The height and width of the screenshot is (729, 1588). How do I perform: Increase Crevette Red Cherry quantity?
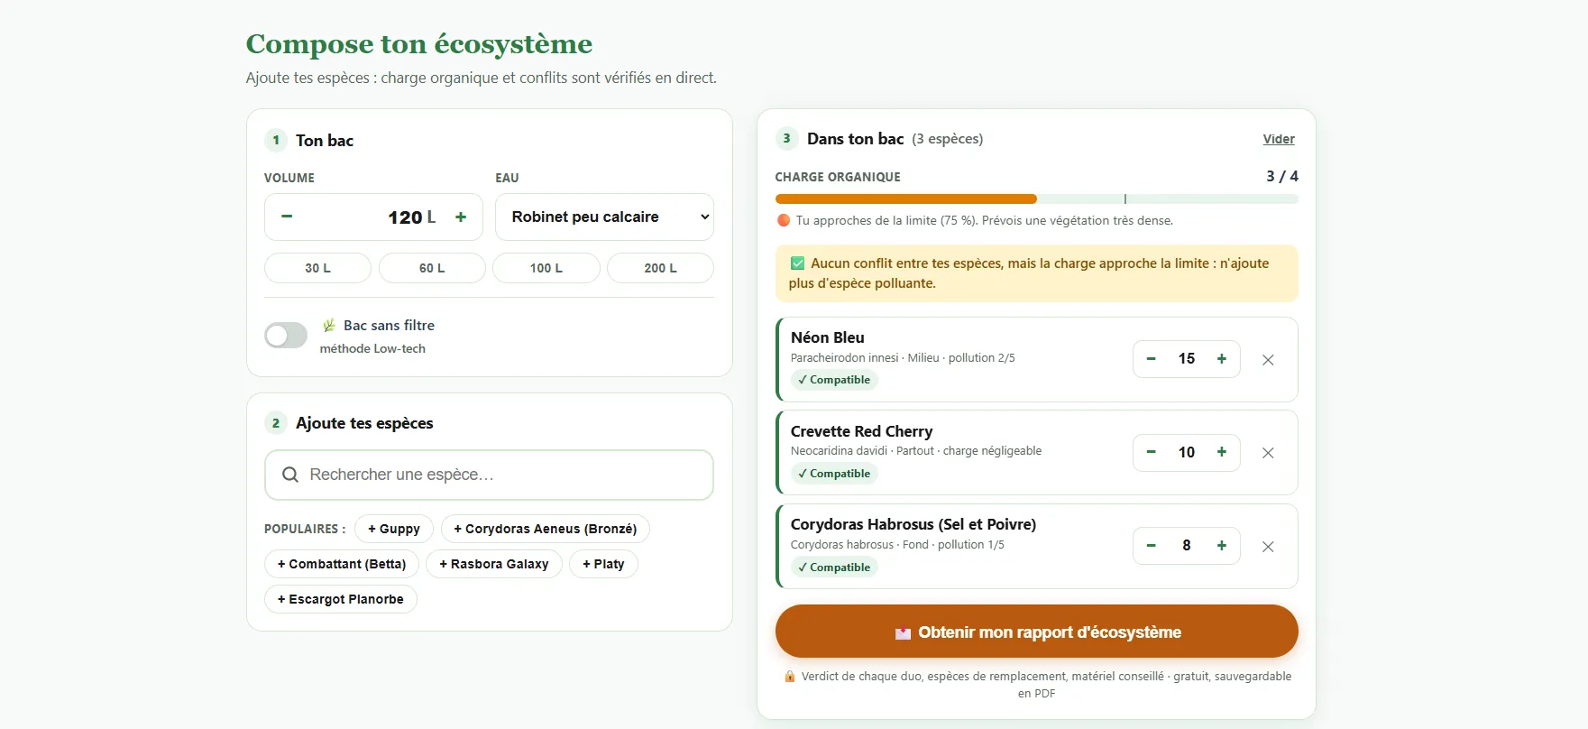[x=1222, y=452]
